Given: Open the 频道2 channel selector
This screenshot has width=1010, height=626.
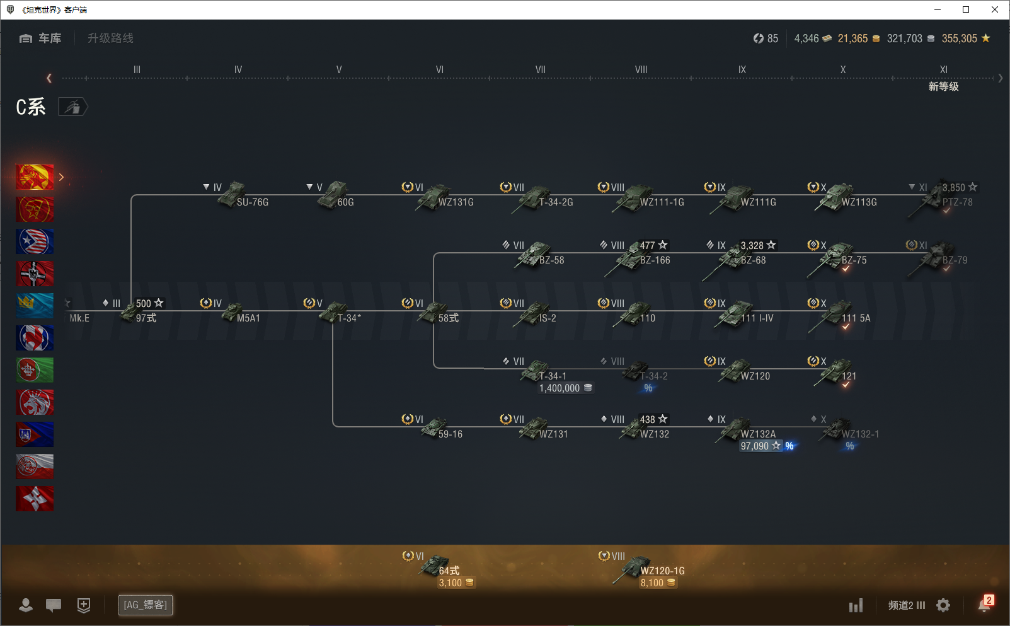Looking at the screenshot, I should (x=906, y=605).
